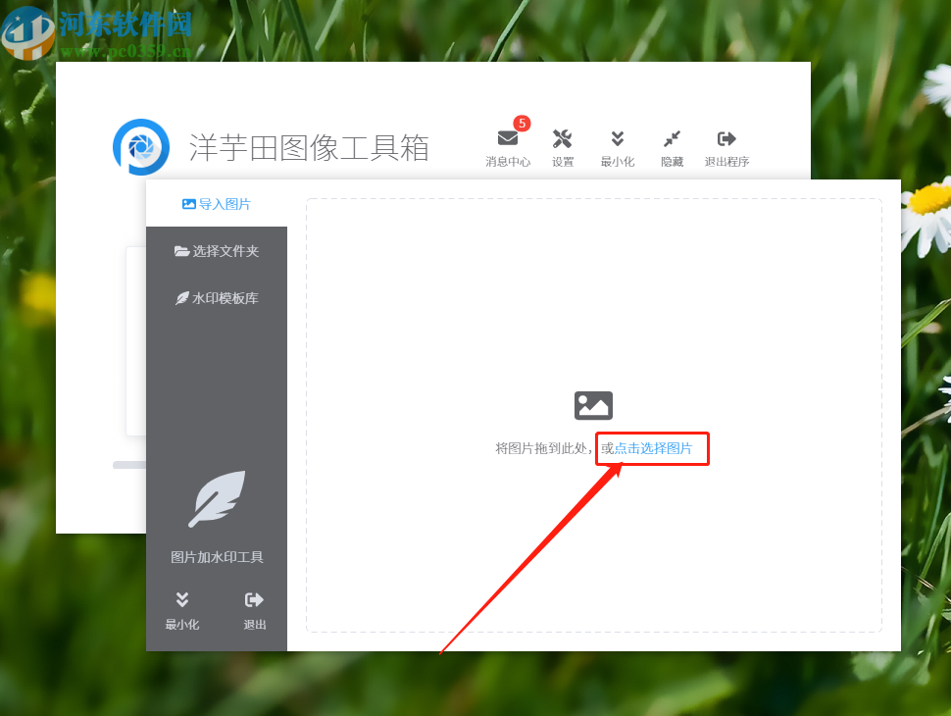Switch to the 导入图片 tab

click(x=217, y=204)
